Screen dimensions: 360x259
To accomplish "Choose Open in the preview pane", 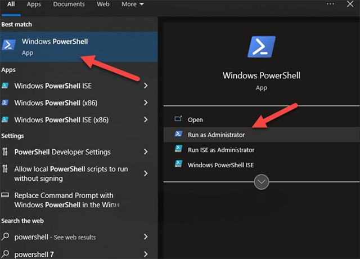I will coord(262,119).
